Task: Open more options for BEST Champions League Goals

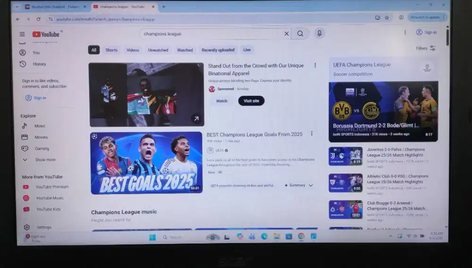Action: (312, 133)
